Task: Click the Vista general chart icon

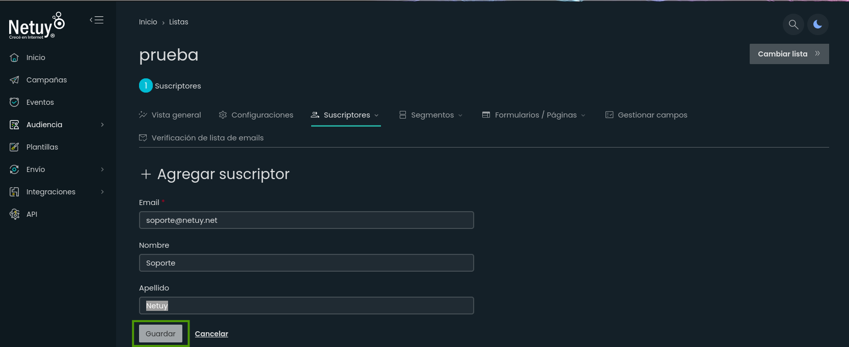Action: [143, 115]
